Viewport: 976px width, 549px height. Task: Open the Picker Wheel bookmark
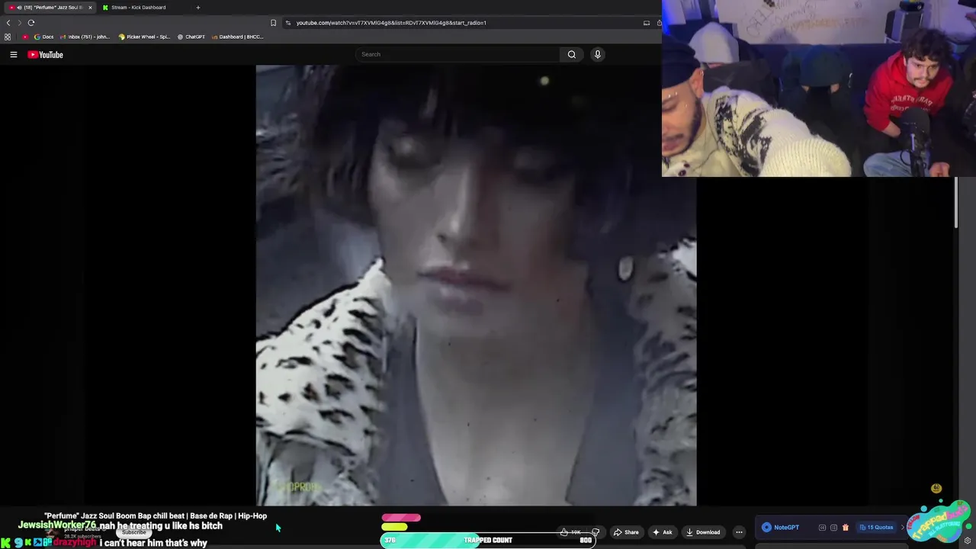click(x=144, y=37)
